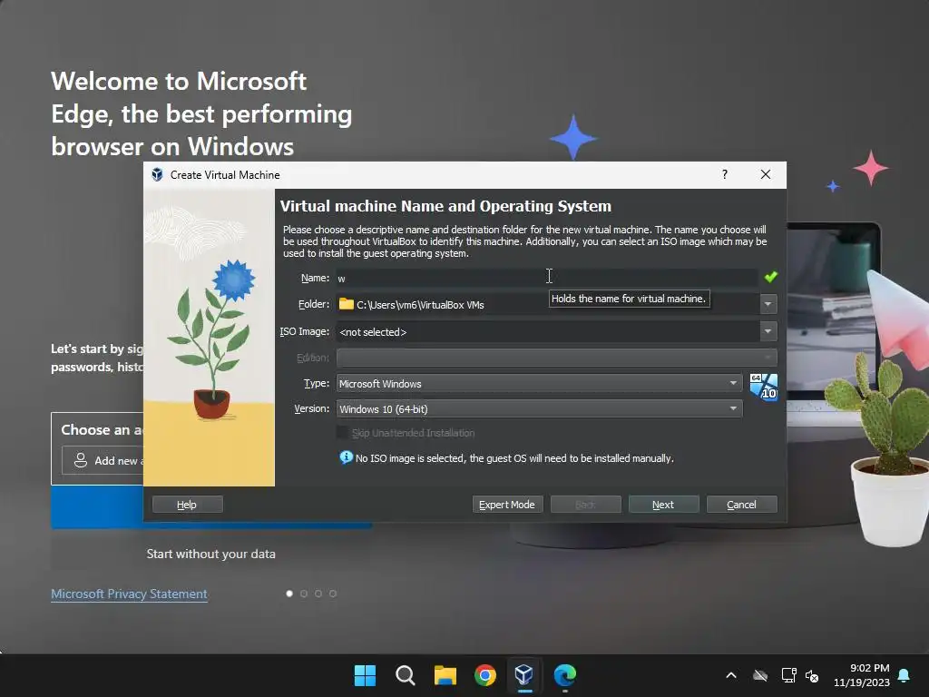929x697 pixels.
Task: Open the notifications bell icon
Action: pos(905,675)
